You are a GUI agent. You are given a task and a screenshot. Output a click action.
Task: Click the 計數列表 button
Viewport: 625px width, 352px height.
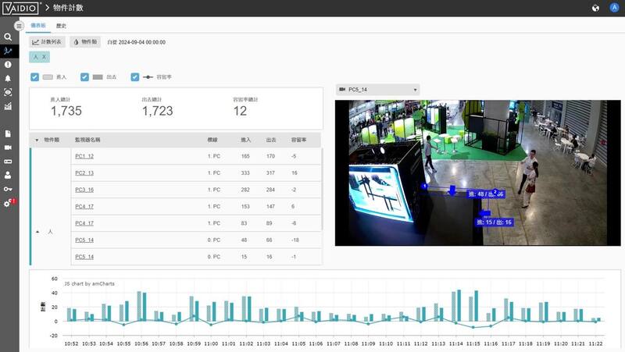[x=47, y=42]
